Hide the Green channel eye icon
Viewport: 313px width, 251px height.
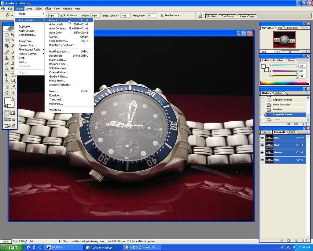point(262,153)
